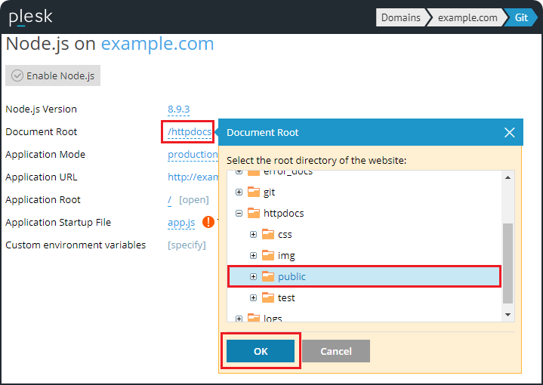Open the example.com breadcrumb

point(467,17)
